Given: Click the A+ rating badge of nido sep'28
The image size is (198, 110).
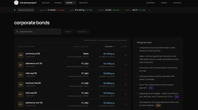Looking at the screenshot, I should 21,94.
